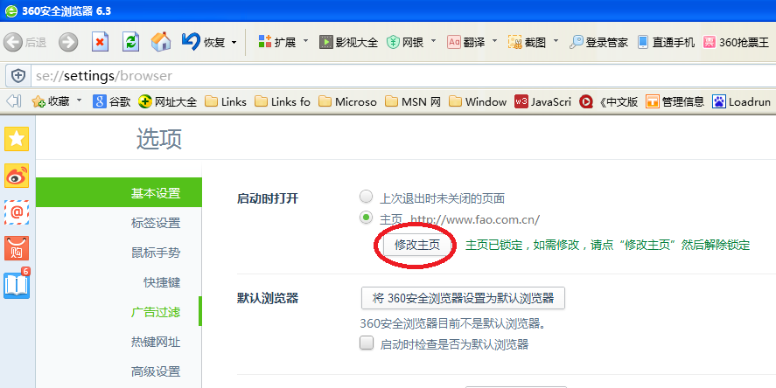Image resolution: width=776 pixels, height=388 pixels.
Task: Open the JavaScri w3 bookmark
Action: click(x=543, y=102)
